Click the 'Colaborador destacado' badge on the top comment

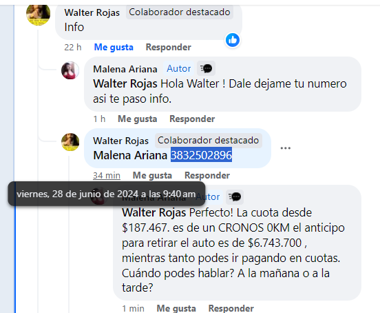[x=180, y=12]
